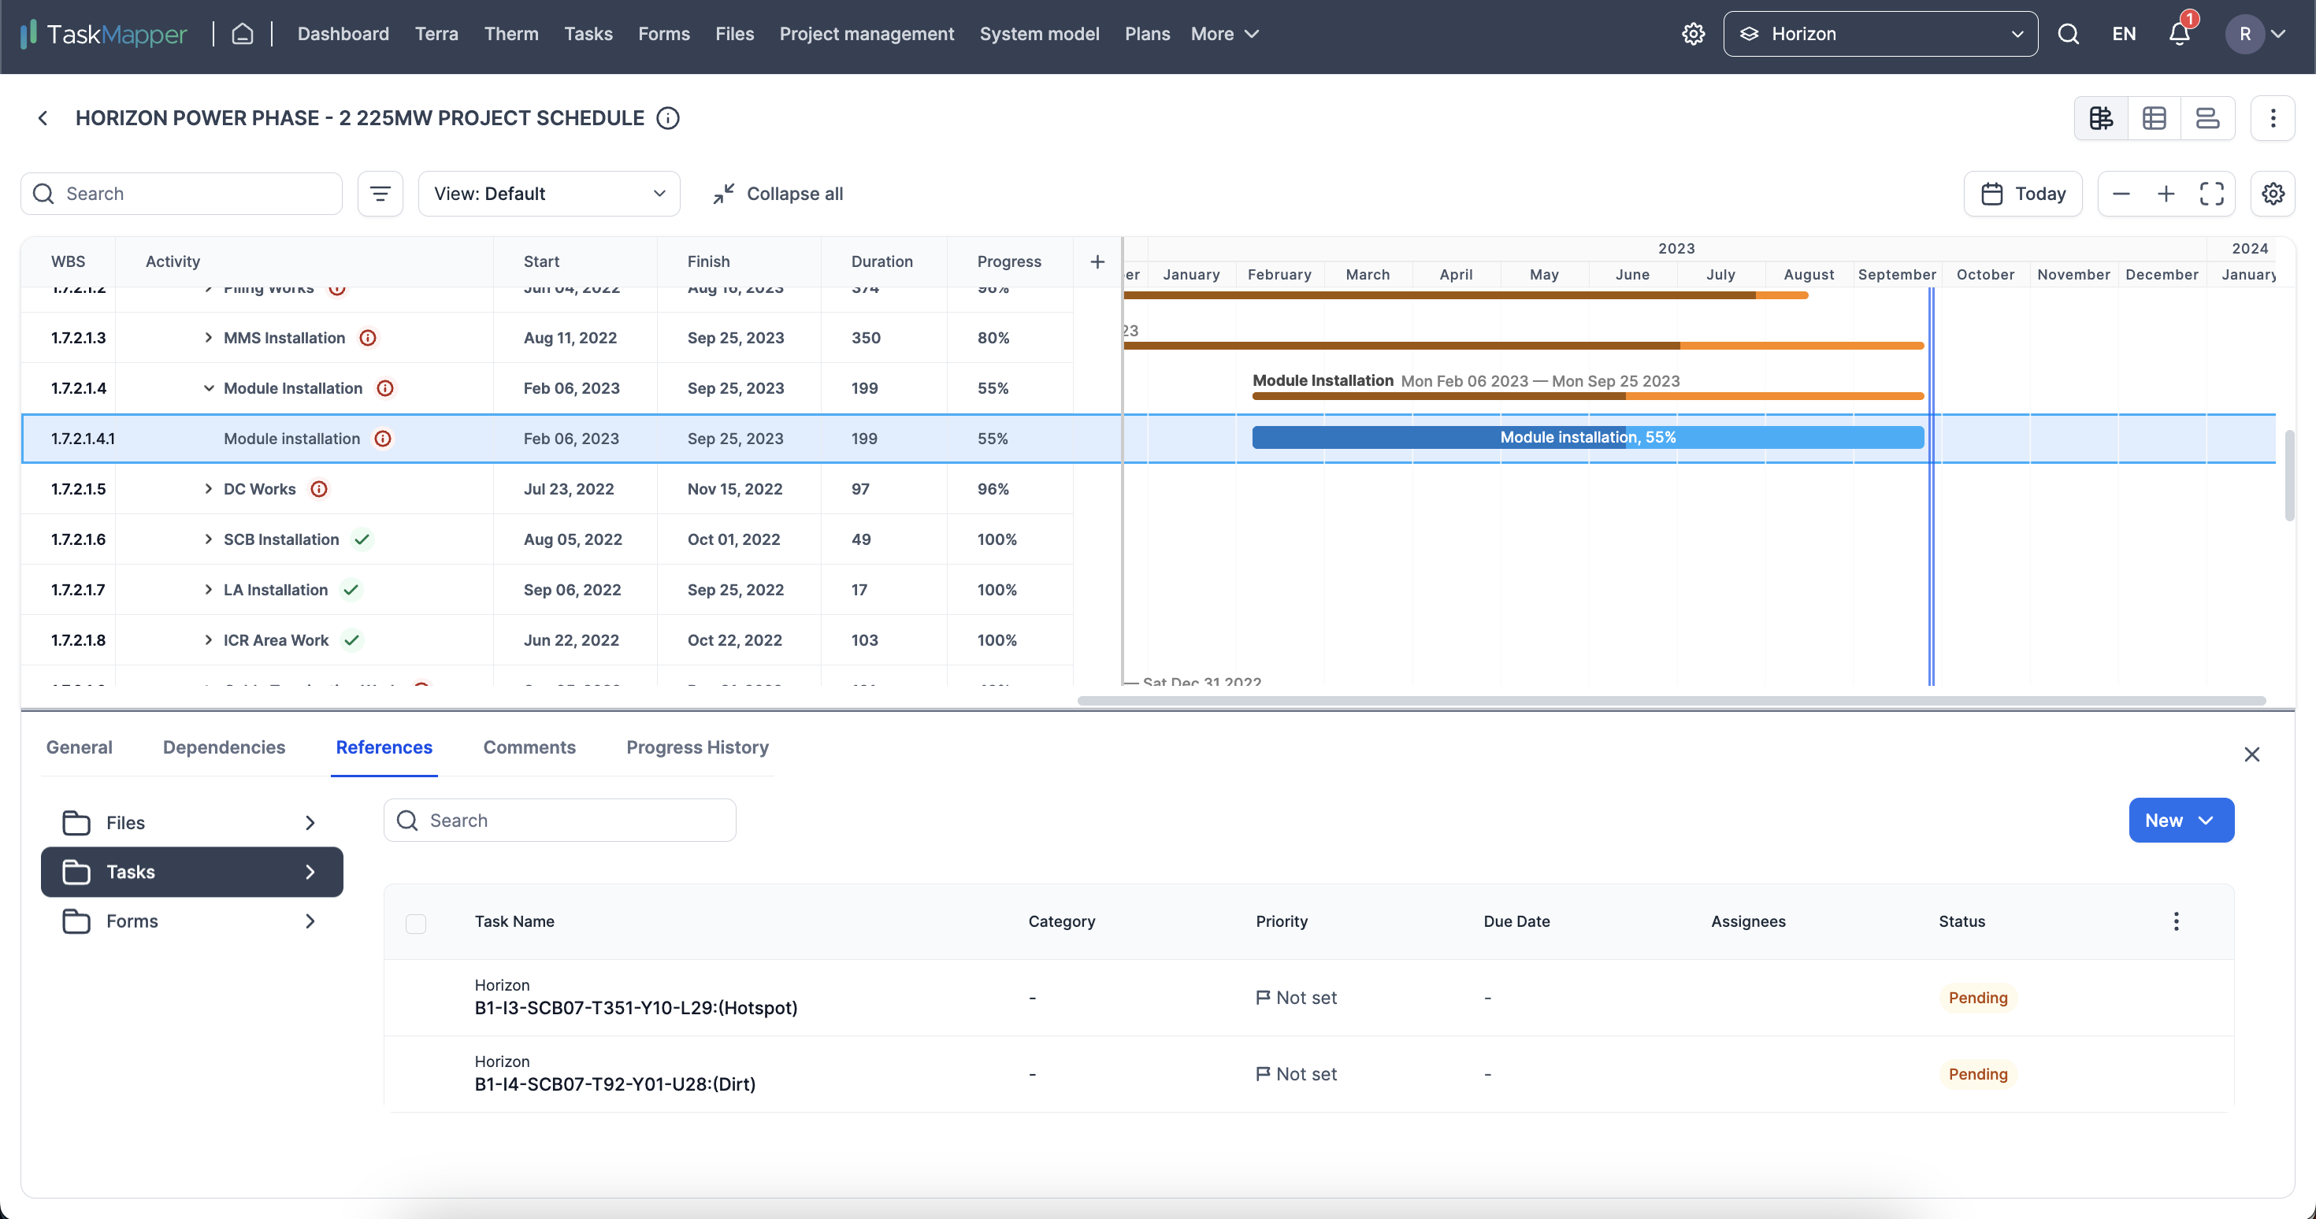Screen dimensions: 2316x1219
Task: Switch to the General tab
Action: click(79, 748)
